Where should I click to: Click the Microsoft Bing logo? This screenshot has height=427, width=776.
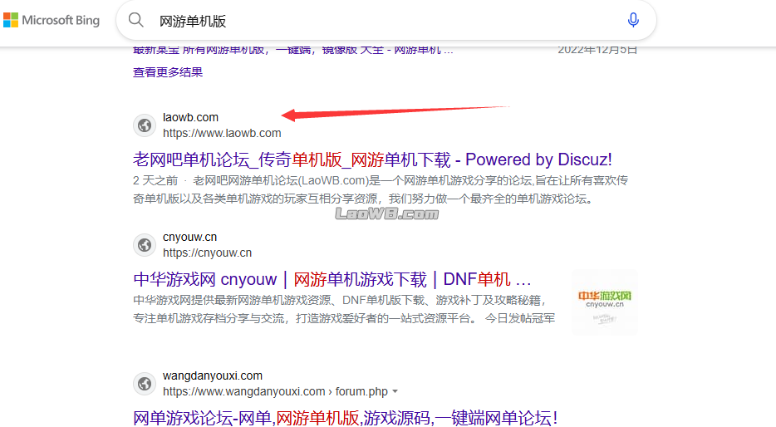point(52,20)
